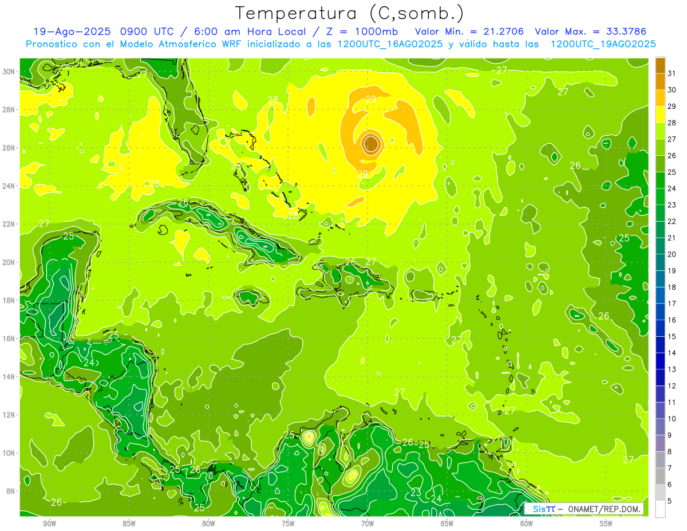The width and height of the screenshot is (687, 531).
Task: Click the 'SisTT – ONAMET/REP.DOM.' credit box
Action: click(584, 509)
